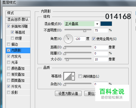Select 渐变叠加 style row
136x108 pixels.
click(x=18, y=74)
